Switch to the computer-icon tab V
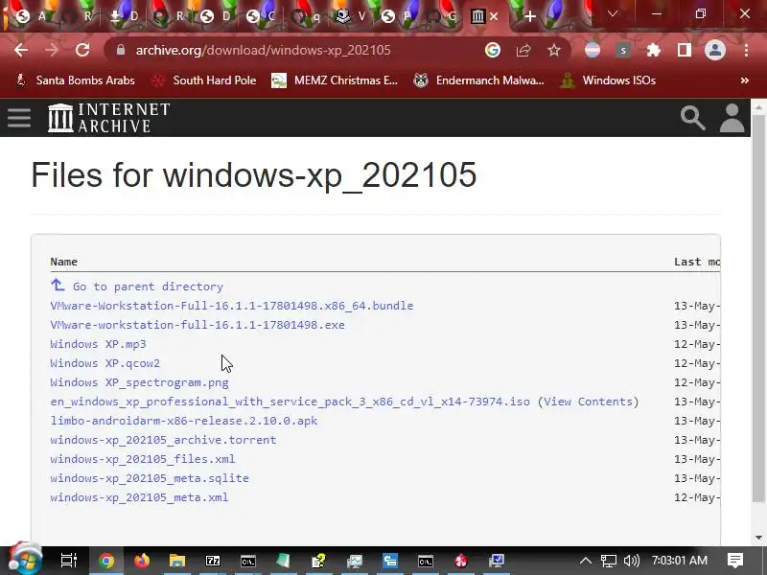 (x=351, y=16)
